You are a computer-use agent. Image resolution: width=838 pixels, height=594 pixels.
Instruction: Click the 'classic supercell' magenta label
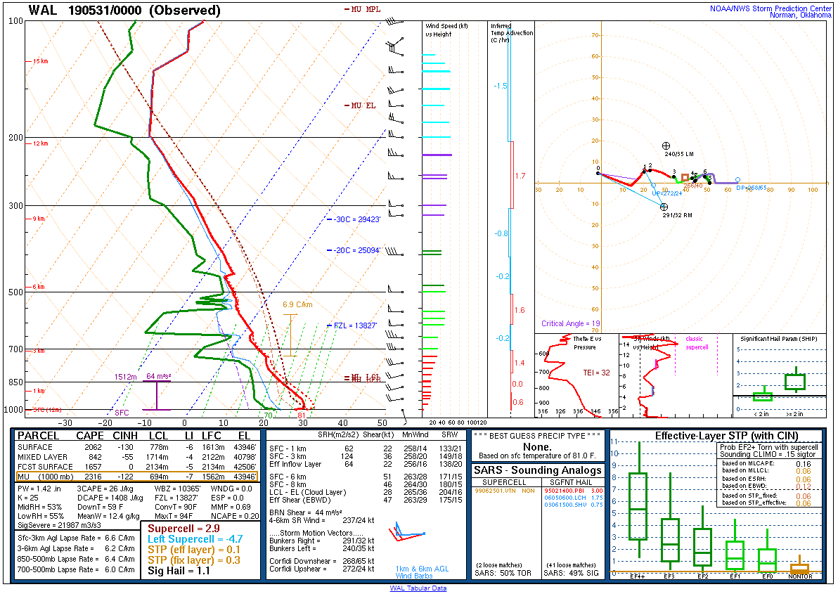(697, 343)
